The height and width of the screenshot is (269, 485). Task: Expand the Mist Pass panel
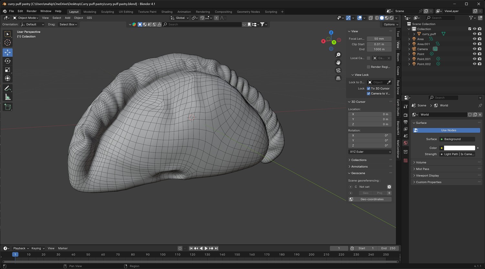point(422,169)
